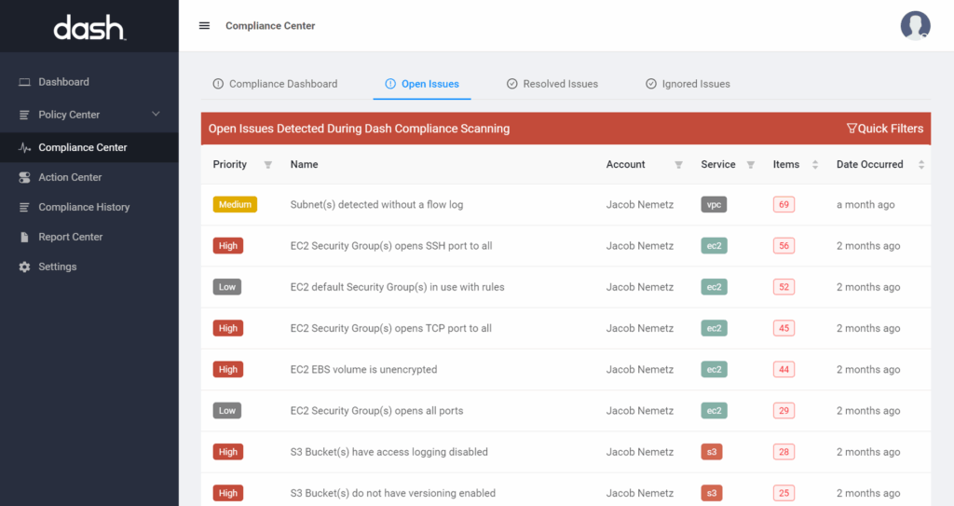Sort by the Items column arrows

[x=815, y=165]
